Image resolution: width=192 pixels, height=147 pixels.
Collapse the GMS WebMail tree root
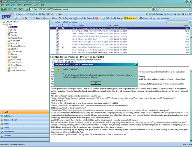pos(1,22)
